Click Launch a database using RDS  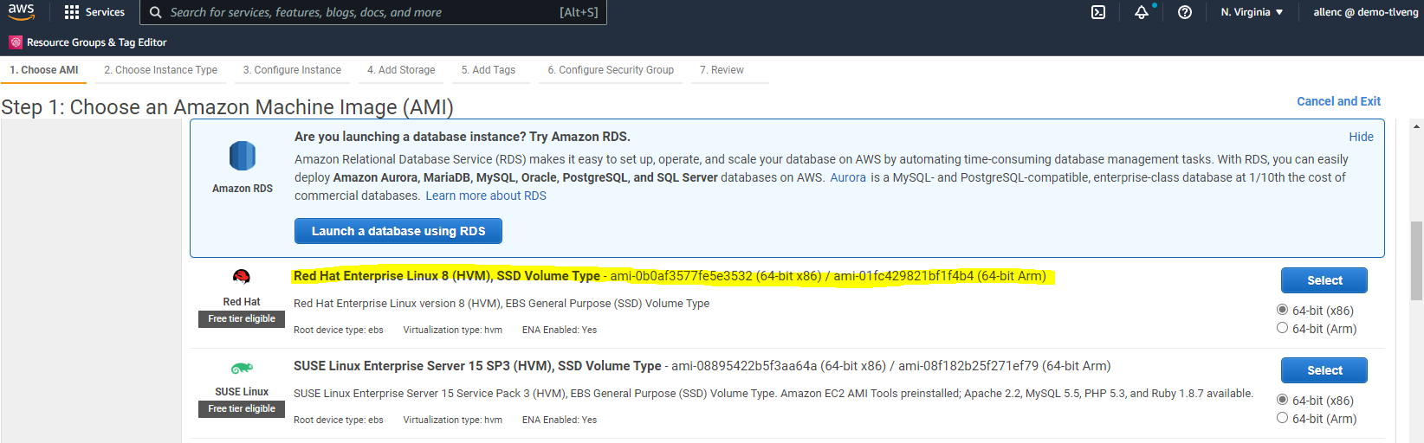point(398,231)
